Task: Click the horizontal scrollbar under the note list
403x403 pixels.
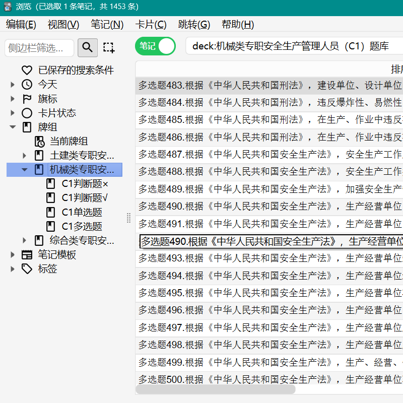Action: point(216,389)
